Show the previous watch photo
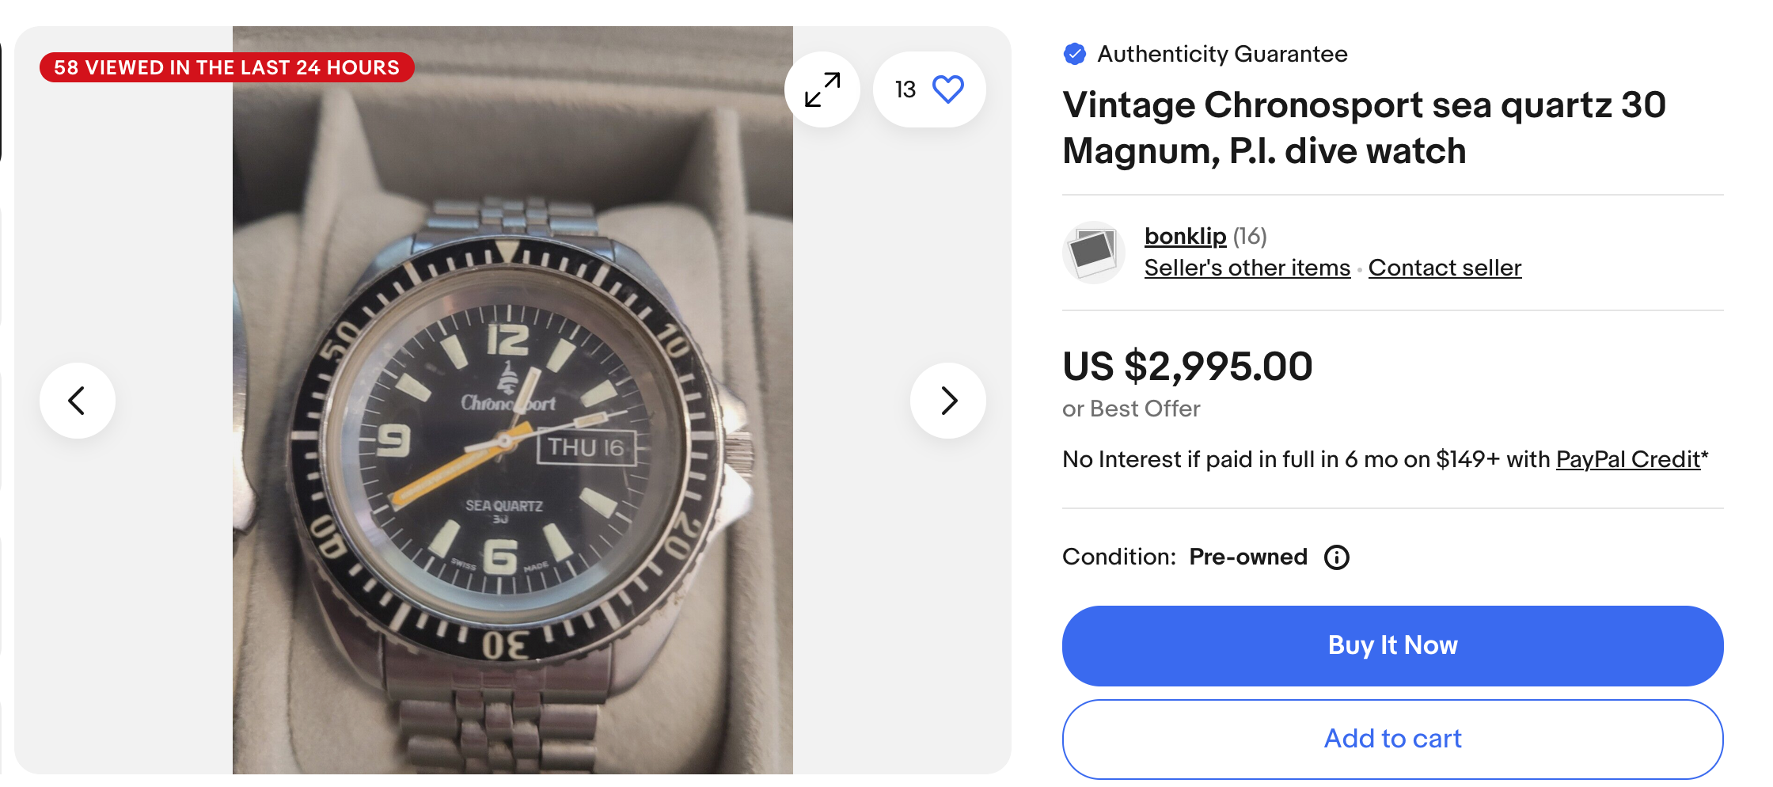 pyautogui.click(x=78, y=401)
